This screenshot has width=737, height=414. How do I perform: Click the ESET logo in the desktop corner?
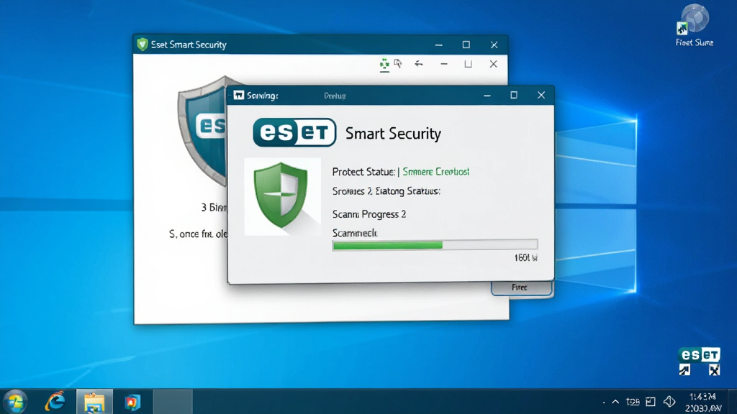click(x=699, y=355)
